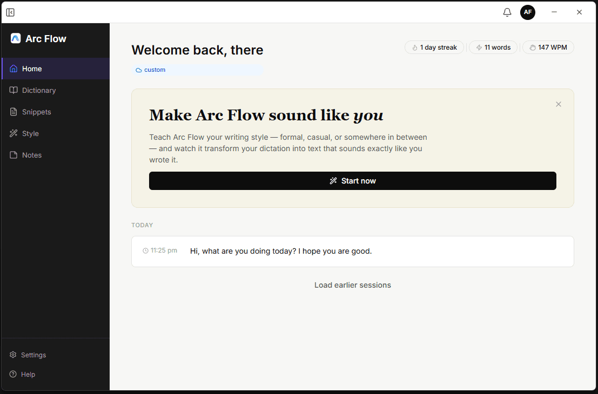Click the Start now button
Screen dimensions: 598x394
(x=352, y=181)
